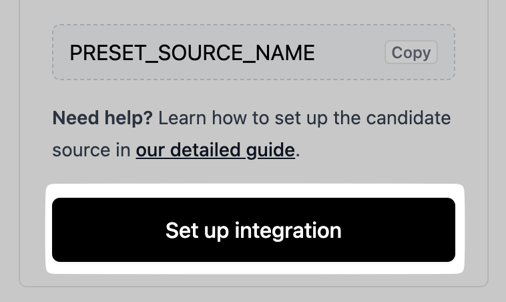Launch integration setup via the highlighted button
The height and width of the screenshot is (302, 506).
coord(254,230)
